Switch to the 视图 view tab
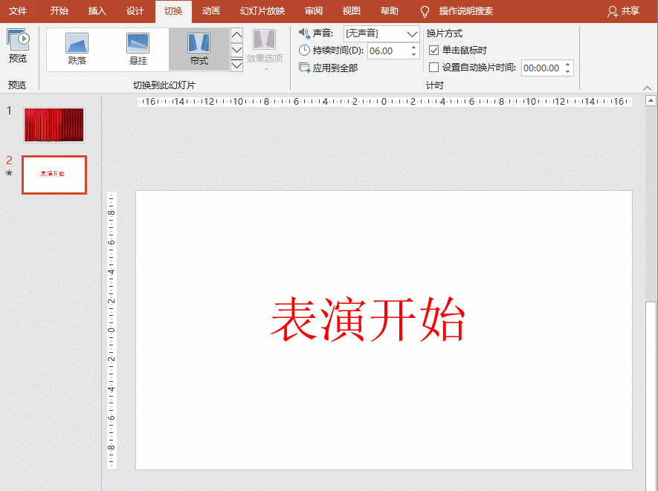 pos(351,11)
